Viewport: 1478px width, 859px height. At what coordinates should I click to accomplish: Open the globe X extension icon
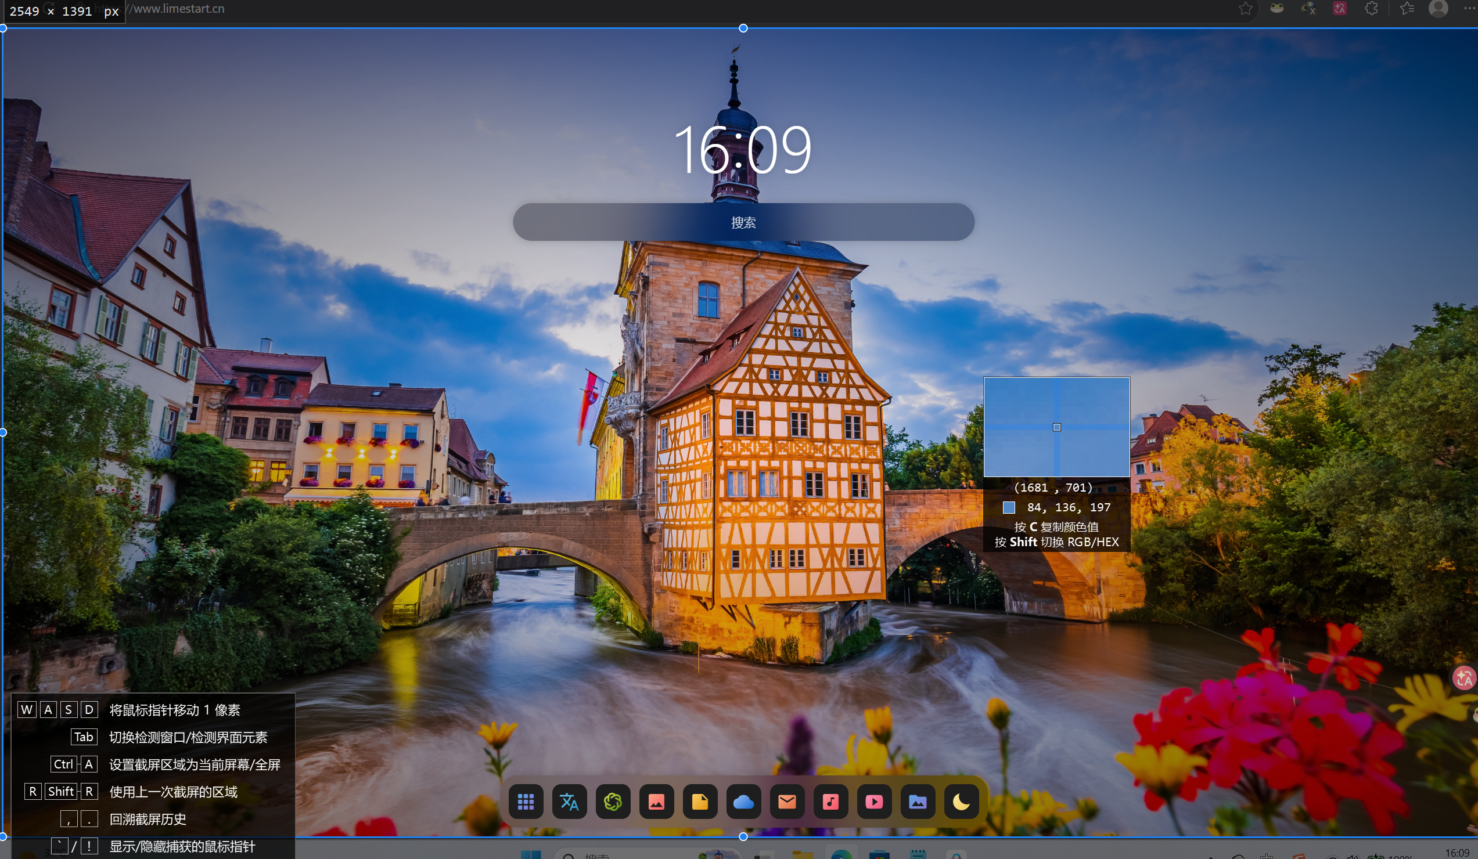coord(1308,8)
